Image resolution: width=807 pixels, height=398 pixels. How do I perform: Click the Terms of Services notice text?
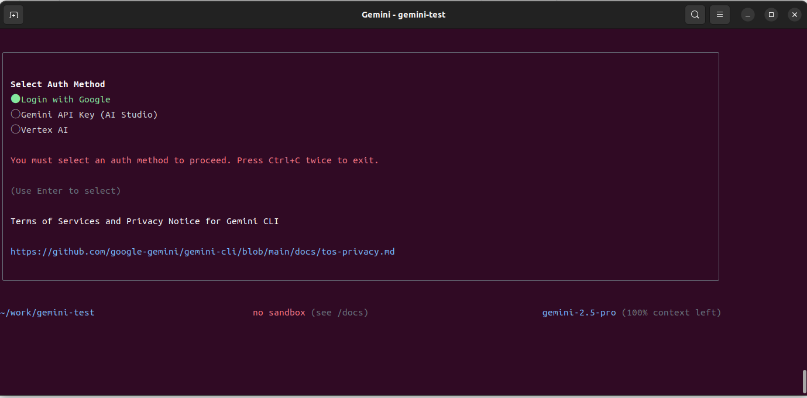click(144, 221)
